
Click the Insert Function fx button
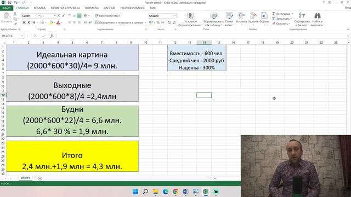(52, 36)
